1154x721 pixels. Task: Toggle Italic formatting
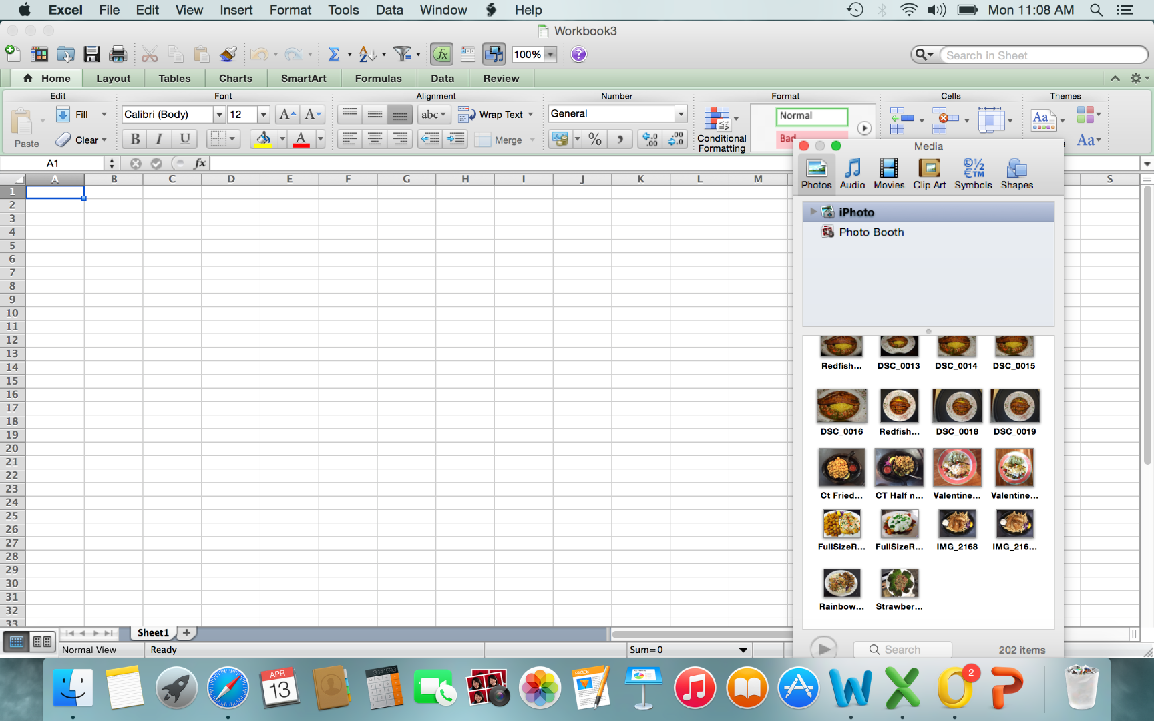click(x=159, y=139)
